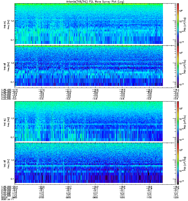Select the THC B-perpendicular spectrogram panel

pos(89,121)
